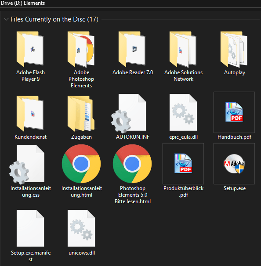The height and width of the screenshot is (266, 261).
Task: Click 'Photoshop Elements 5.0 Bitte lesen.html' name text
Action: [x=133, y=195]
